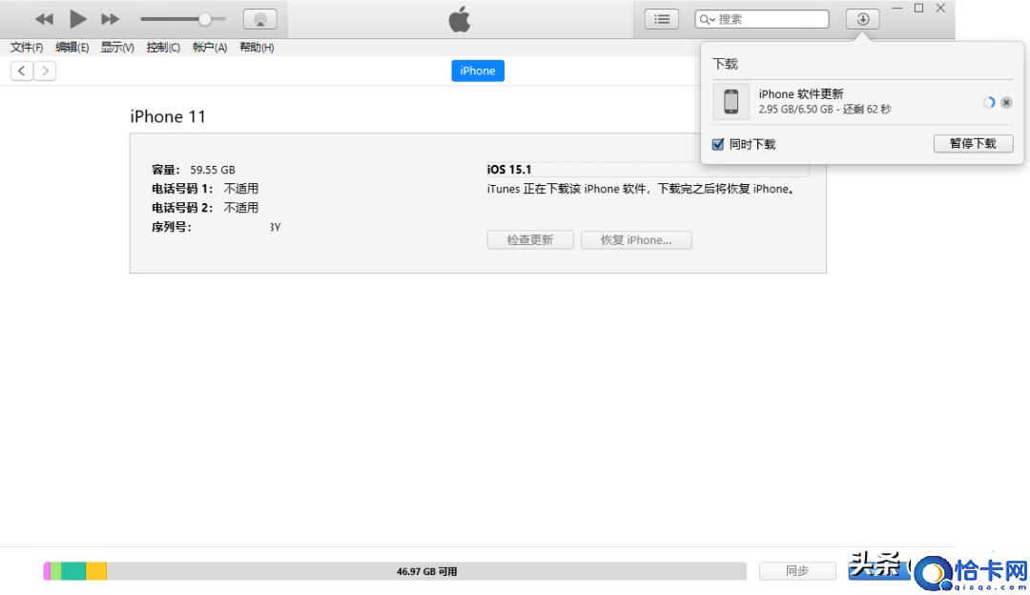Open the 编辑(E) menu
The width and height of the screenshot is (1030, 595).
pyautogui.click(x=72, y=48)
